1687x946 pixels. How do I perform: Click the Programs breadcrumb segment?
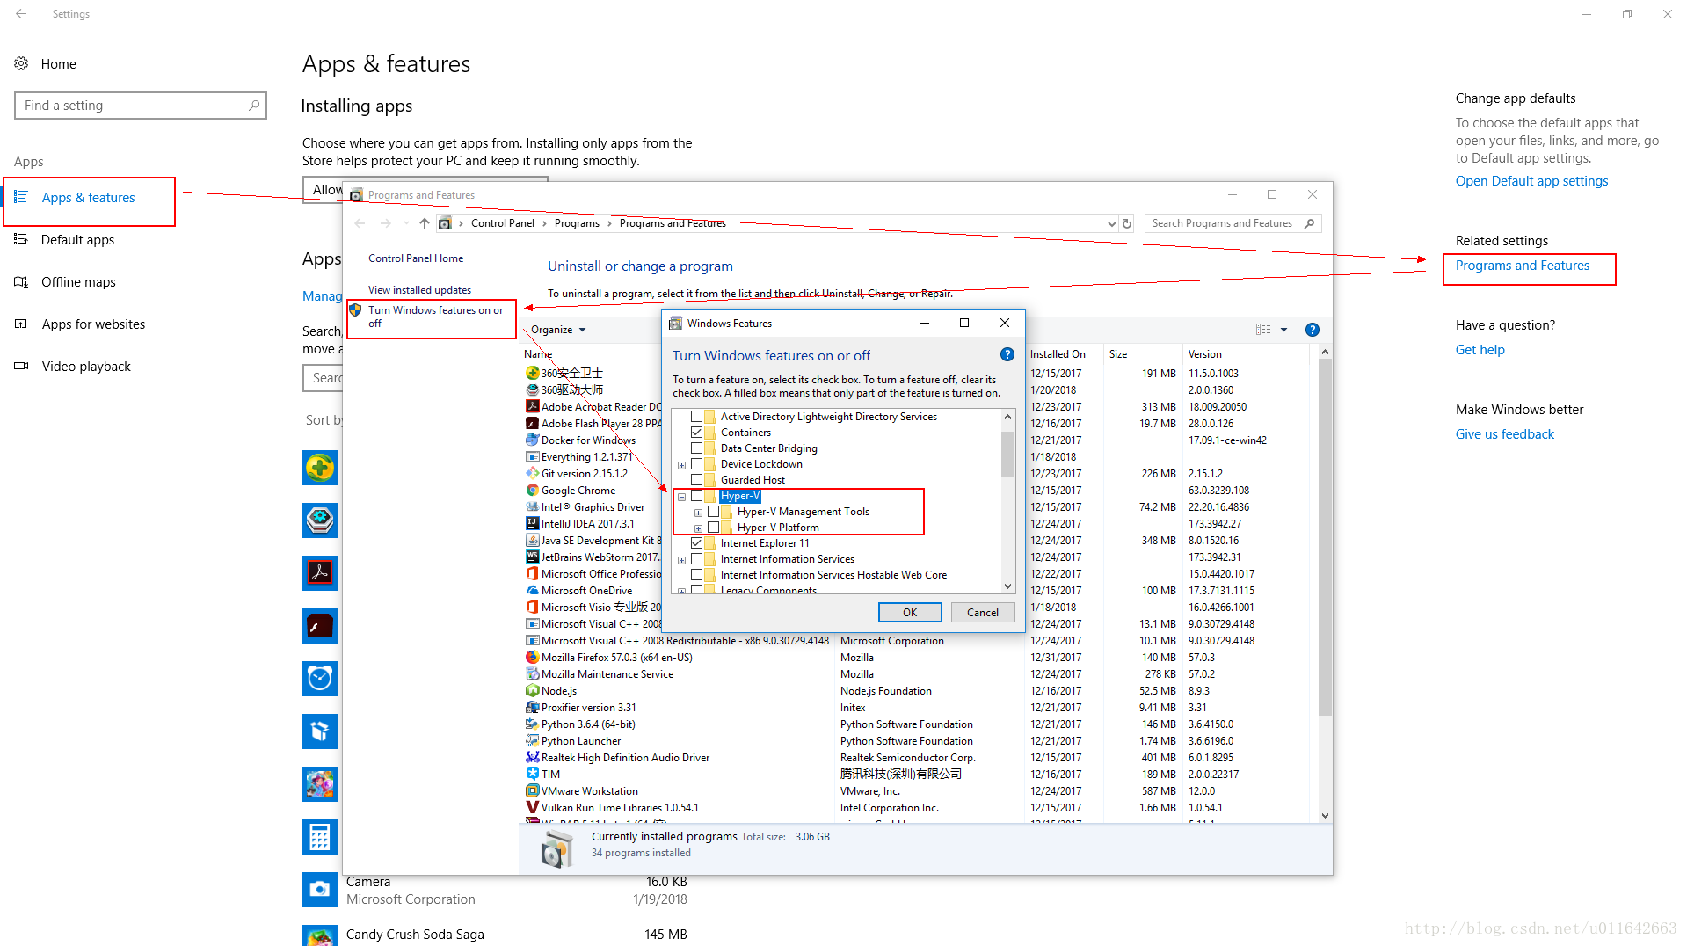577,223
